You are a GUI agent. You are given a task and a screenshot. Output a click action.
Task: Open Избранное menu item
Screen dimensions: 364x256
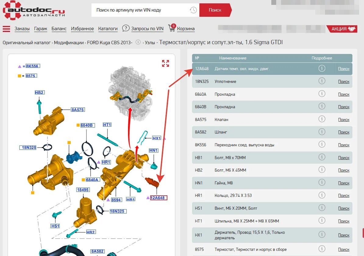tap(82, 29)
